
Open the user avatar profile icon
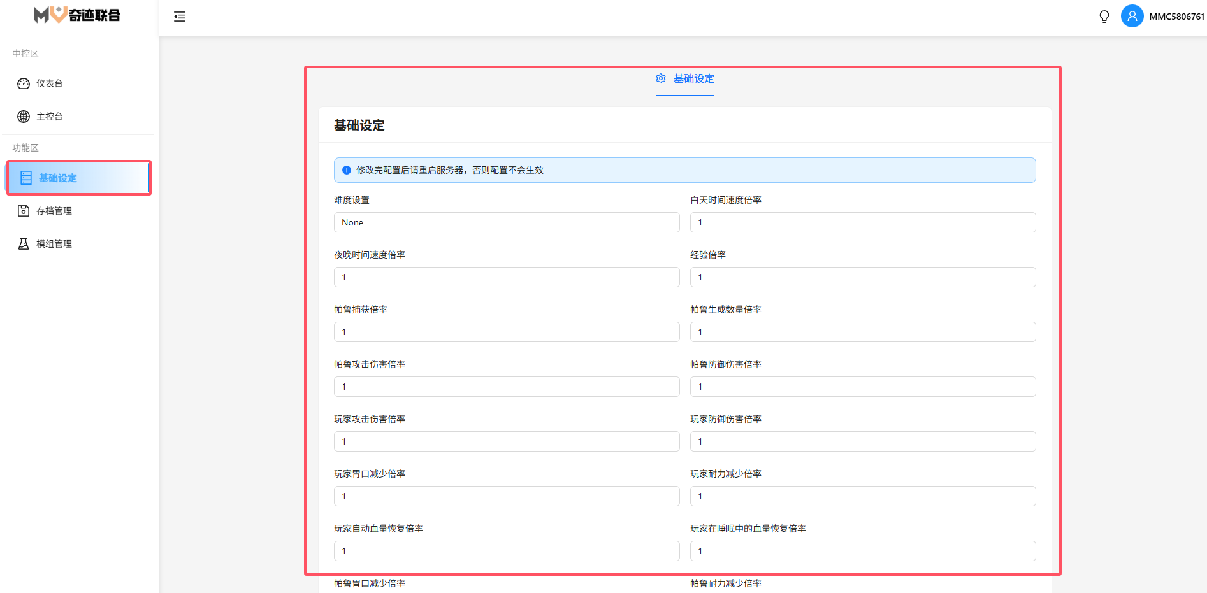[1132, 17]
